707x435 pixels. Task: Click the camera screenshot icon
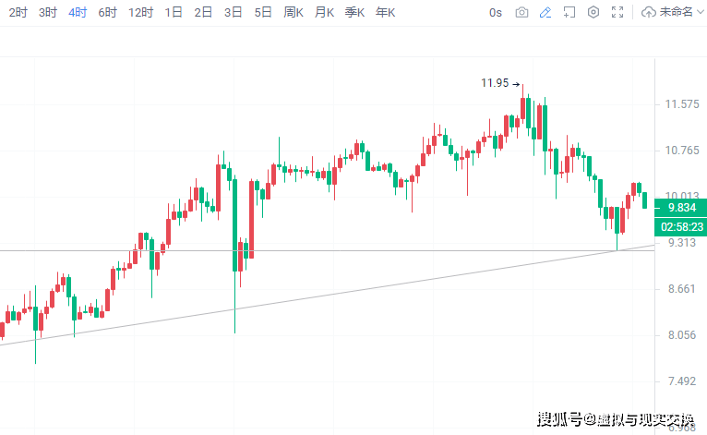(x=522, y=13)
